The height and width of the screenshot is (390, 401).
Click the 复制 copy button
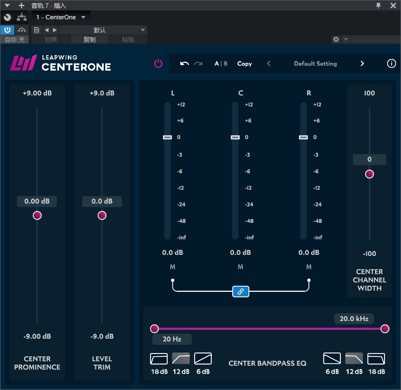[89, 40]
